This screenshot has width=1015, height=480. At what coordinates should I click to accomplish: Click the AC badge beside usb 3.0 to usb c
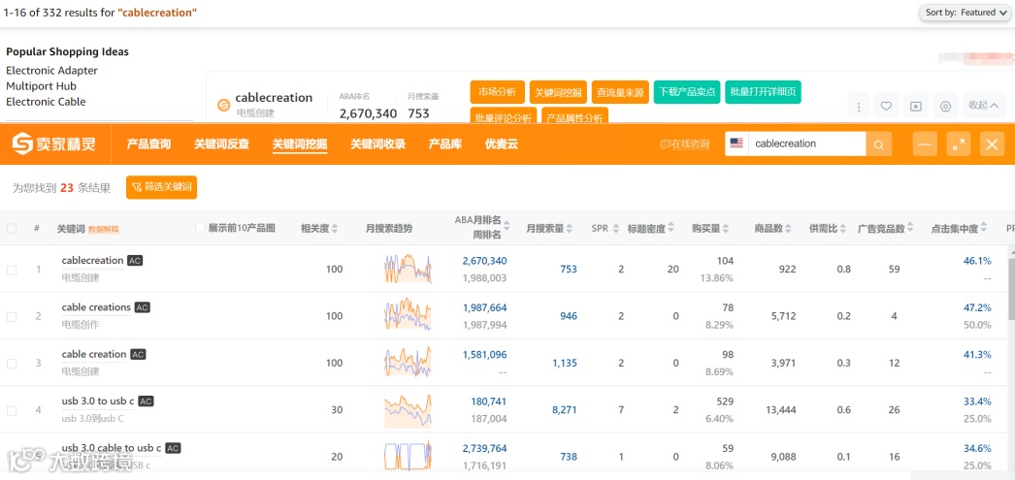point(147,401)
